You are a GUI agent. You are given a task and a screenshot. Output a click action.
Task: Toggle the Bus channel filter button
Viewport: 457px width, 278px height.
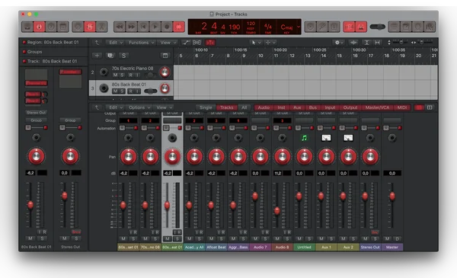point(313,107)
